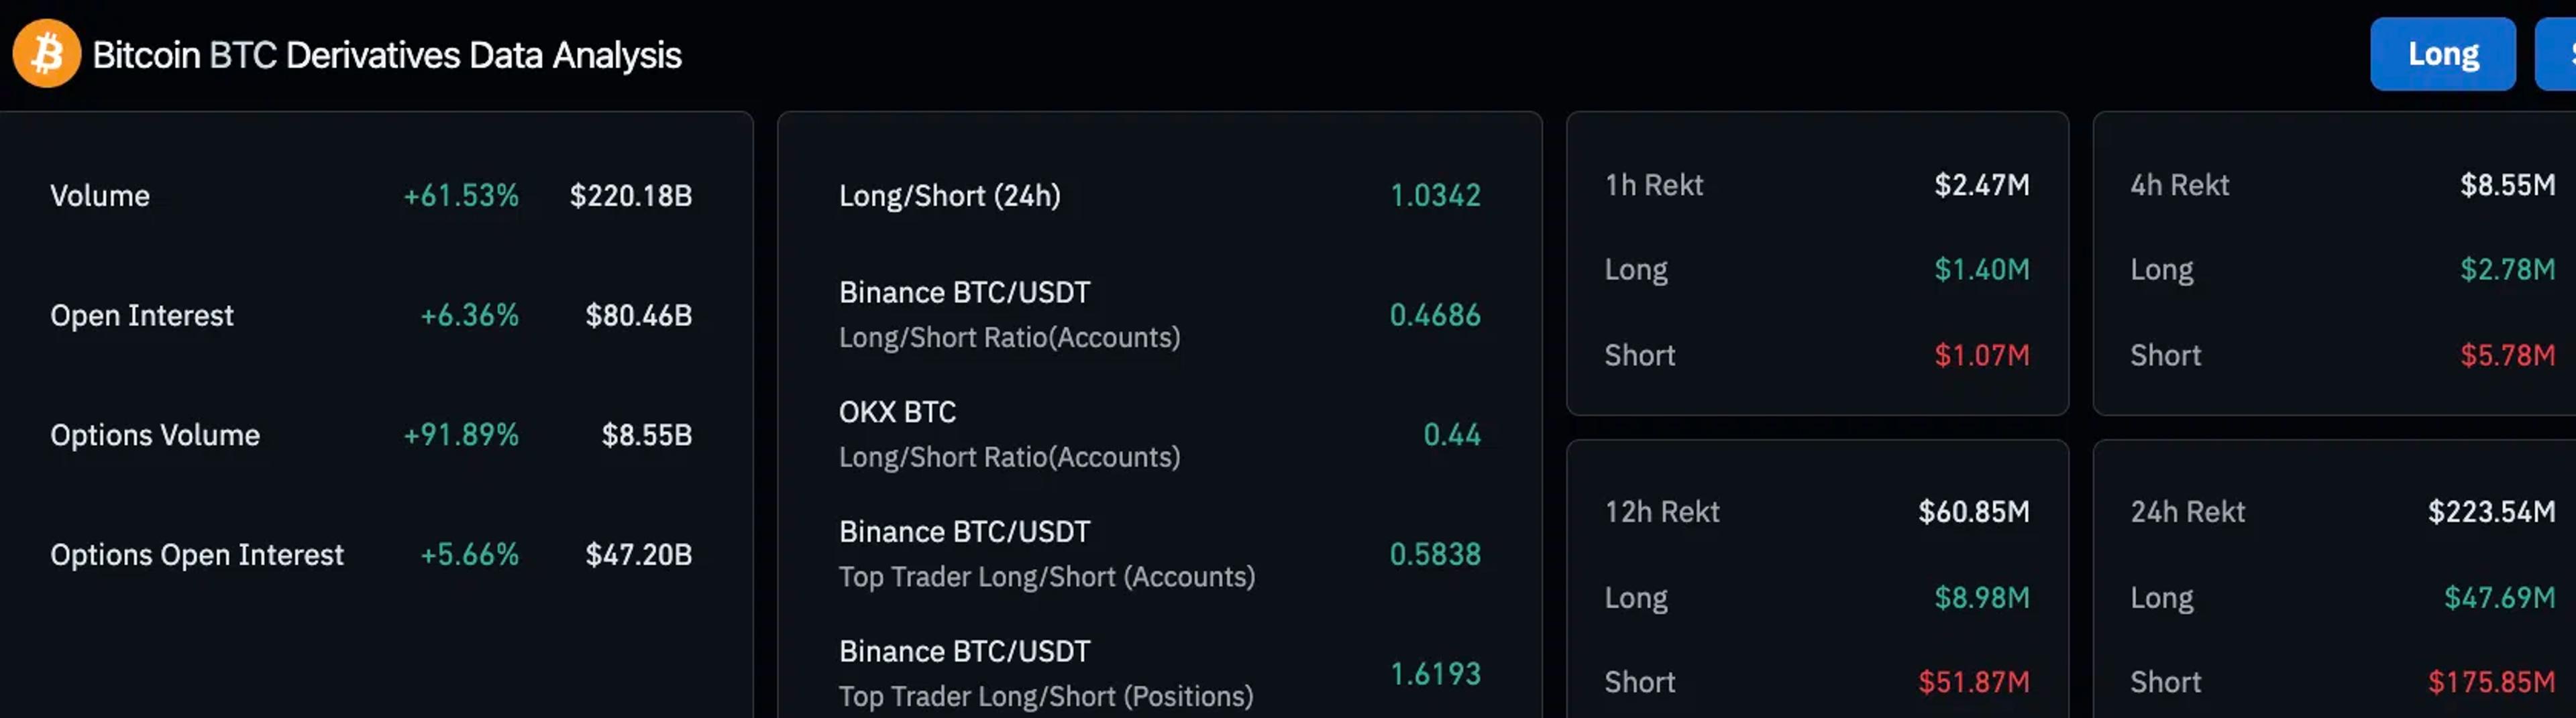Select the Options Open Interest row
The image size is (2576, 718).
(371, 554)
